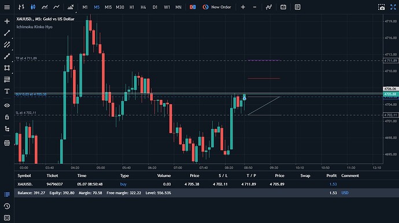Sort positions by Swap column
This screenshot has width=399, height=223.
tap(305, 176)
